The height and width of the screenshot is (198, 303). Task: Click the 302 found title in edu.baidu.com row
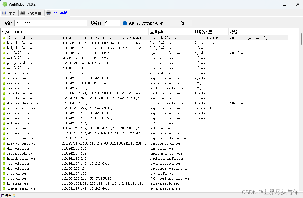pyautogui.click(x=238, y=53)
